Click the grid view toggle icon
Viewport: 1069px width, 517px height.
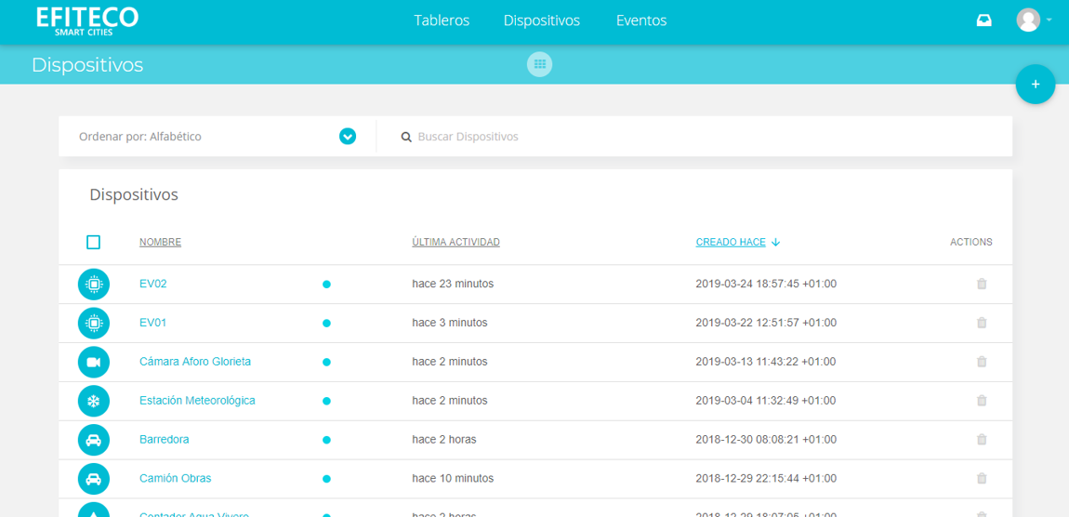pos(539,64)
